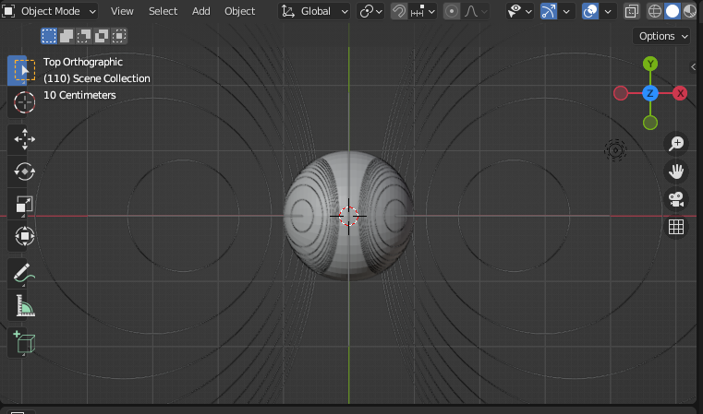Image resolution: width=703 pixels, height=414 pixels.
Task: Select the Measure tool
Action: (25, 305)
